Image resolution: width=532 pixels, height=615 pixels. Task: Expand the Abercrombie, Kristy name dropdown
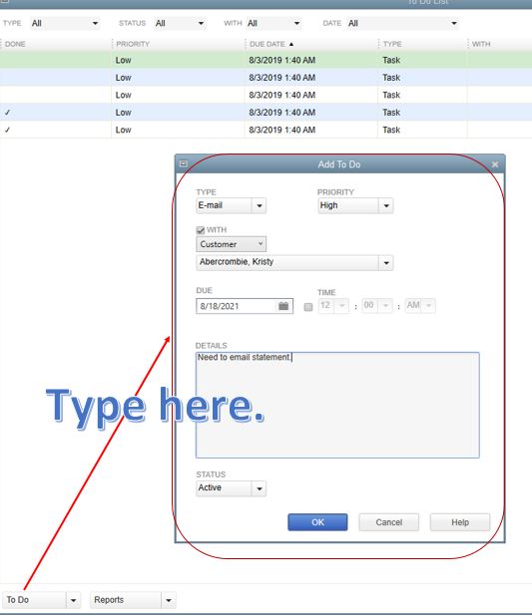click(x=386, y=263)
